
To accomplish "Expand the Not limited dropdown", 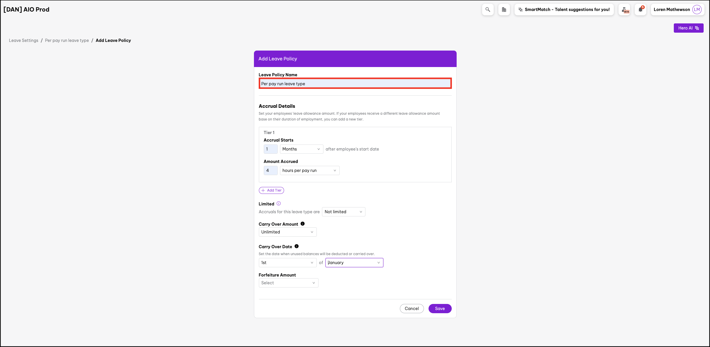I will 343,212.
